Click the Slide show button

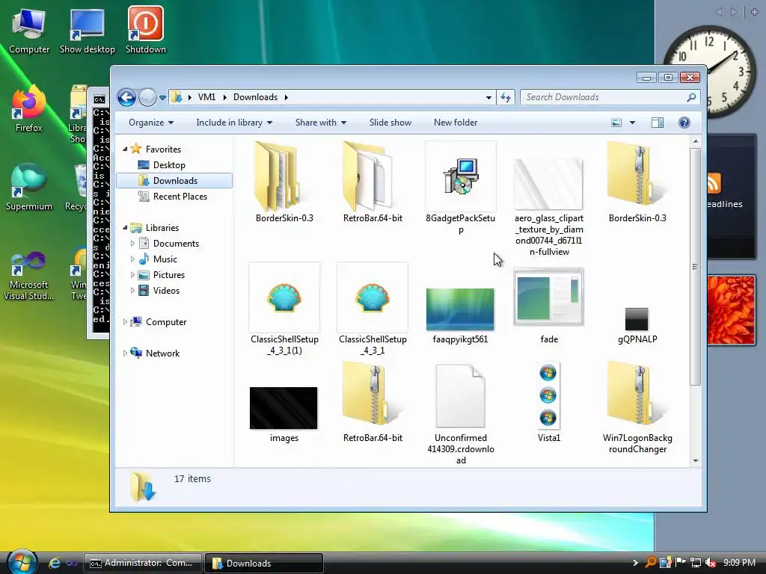coord(390,123)
